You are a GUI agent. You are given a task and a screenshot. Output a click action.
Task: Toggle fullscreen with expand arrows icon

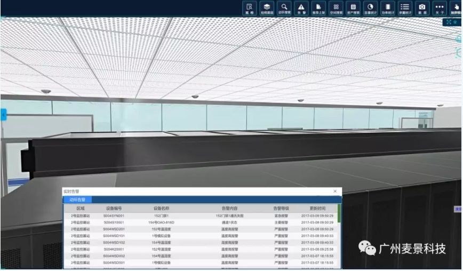(449, 22)
